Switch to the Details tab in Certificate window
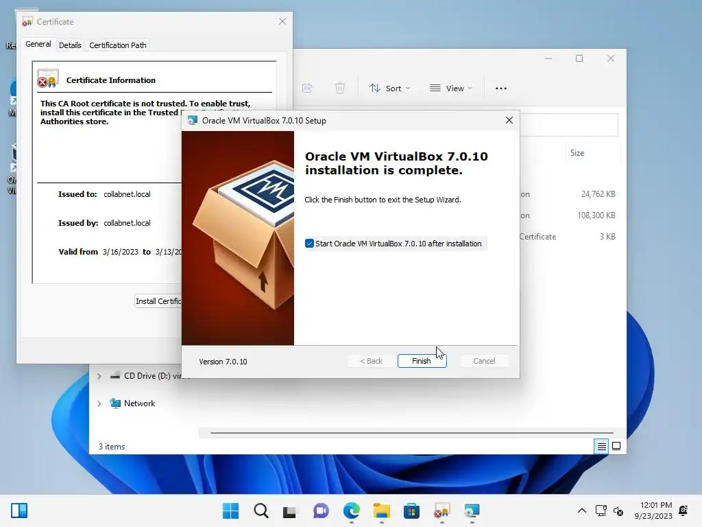The width and height of the screenshot is (702, 527). pyautogui.click(x=70, y=45)
